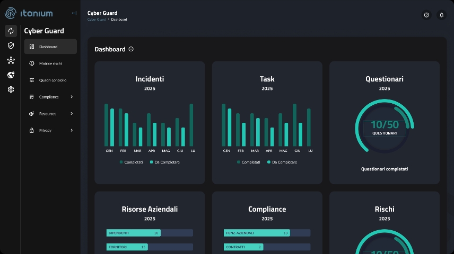Expand the Privacy submenu chevron
The height and width of the screenshot is (254, 454).
click(x=72, y=130)
